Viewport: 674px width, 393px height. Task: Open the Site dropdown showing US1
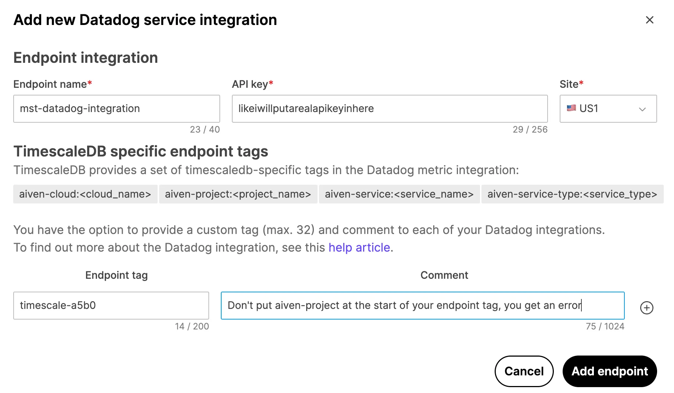608,109
